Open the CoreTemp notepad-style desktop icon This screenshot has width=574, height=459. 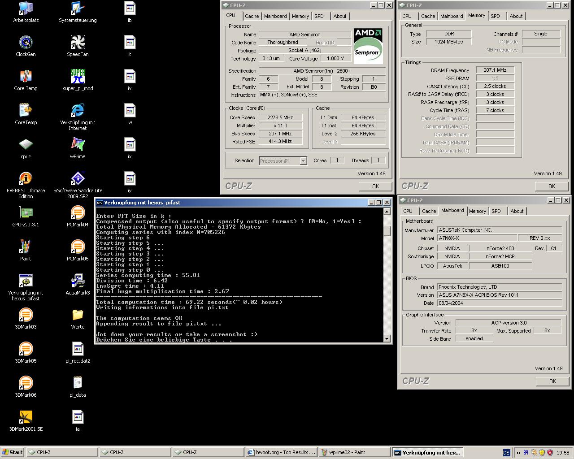point(26,114)
